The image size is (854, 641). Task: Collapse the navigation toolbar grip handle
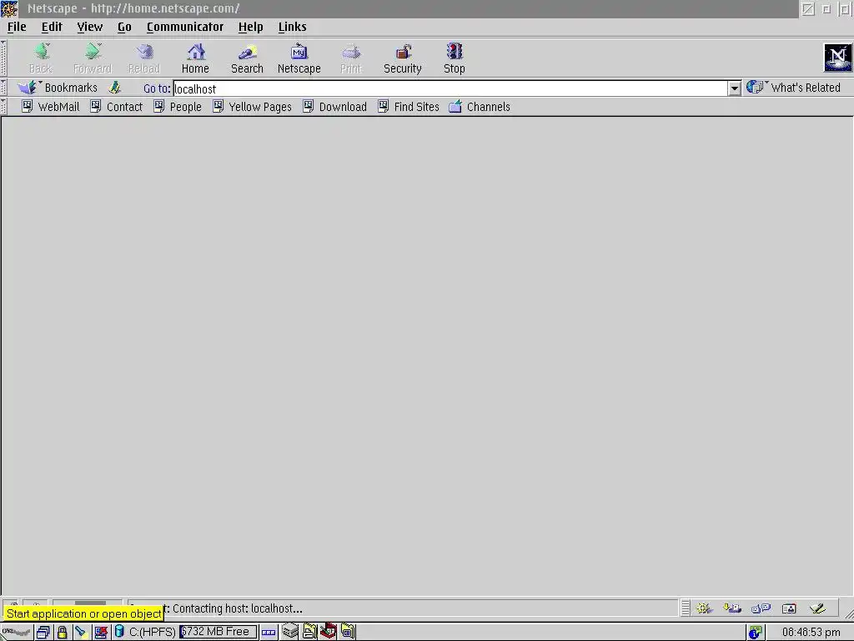click(3, 58)
